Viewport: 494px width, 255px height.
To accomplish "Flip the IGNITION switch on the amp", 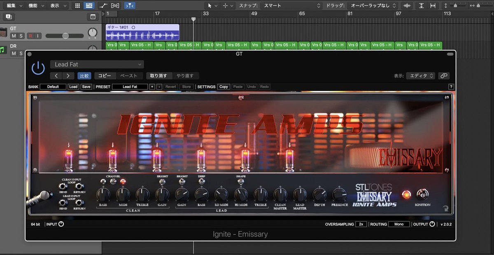I will point(422,194).
